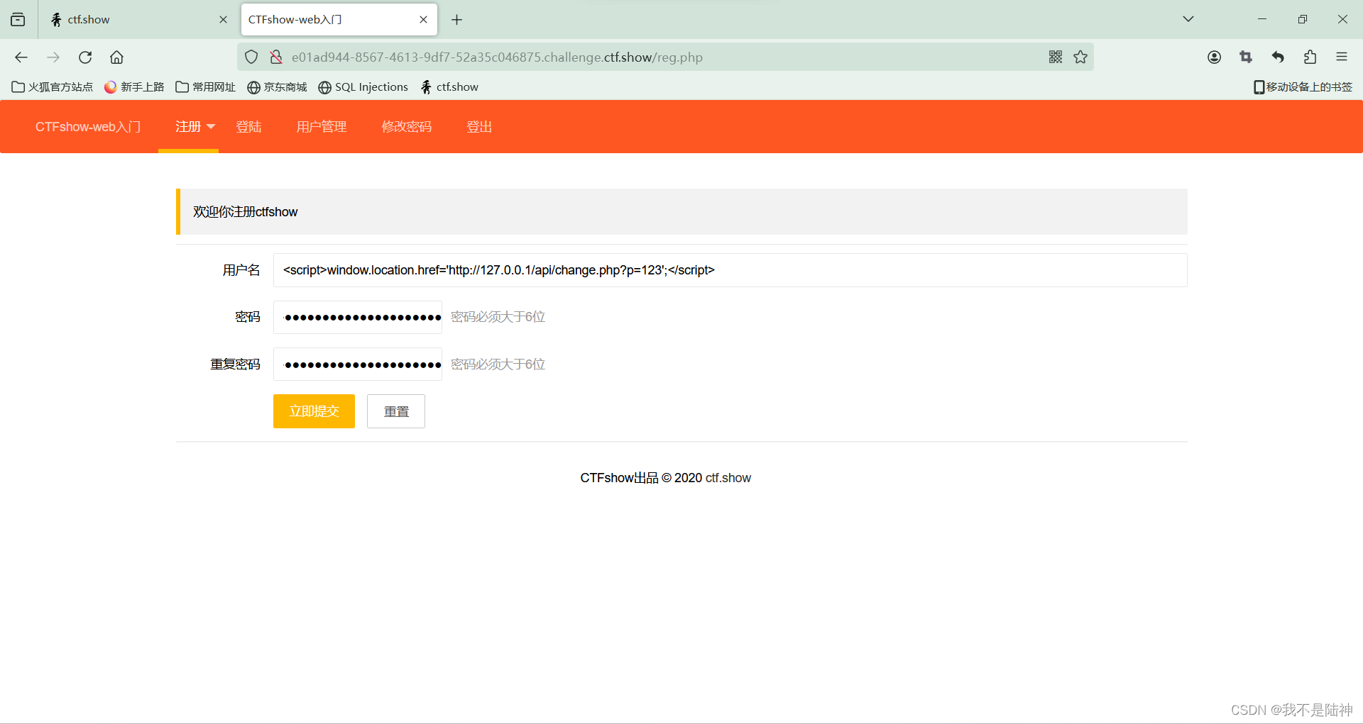
Task: Open the QR code generator icon
Action: click(1056, 57)
